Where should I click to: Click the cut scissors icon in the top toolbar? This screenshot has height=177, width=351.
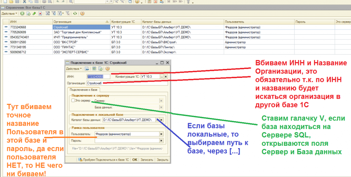click(24, 2)
